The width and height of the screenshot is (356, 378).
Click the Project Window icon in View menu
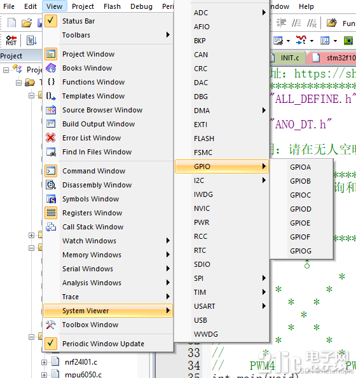click(51, 54)
